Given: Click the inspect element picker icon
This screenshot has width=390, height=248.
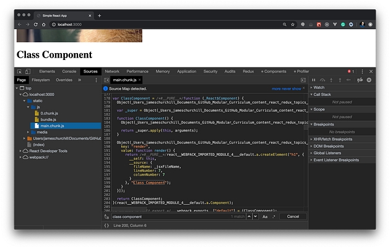Looking at the screenshot, I should [19, 72].
